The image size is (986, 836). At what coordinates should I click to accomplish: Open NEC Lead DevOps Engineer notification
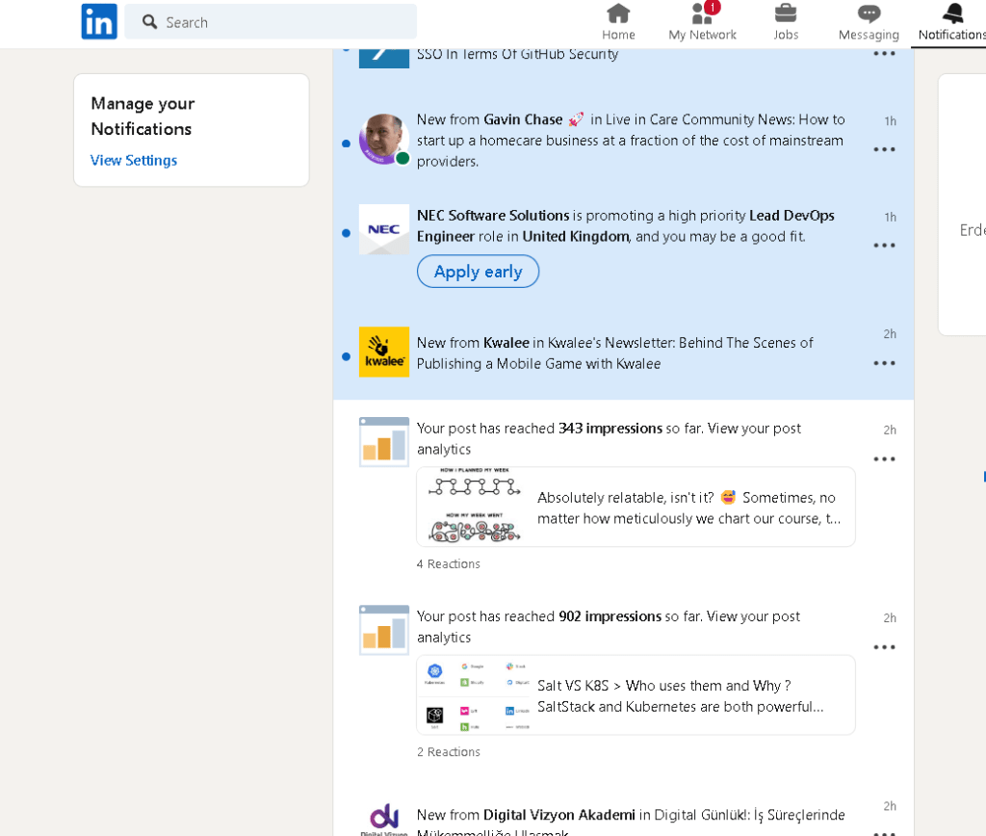[x=625, y=225]
